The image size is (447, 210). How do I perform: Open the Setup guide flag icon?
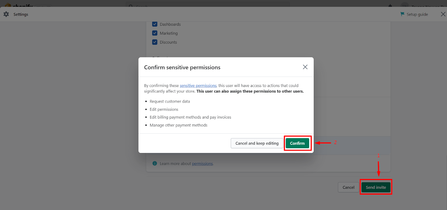tap(403, 14)
